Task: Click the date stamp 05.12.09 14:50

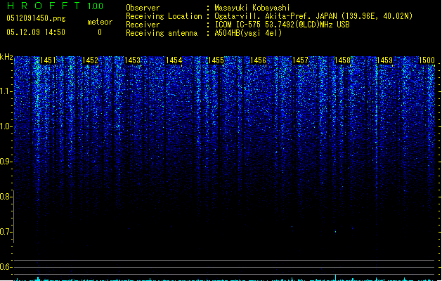Action: [x=36, y=32]
